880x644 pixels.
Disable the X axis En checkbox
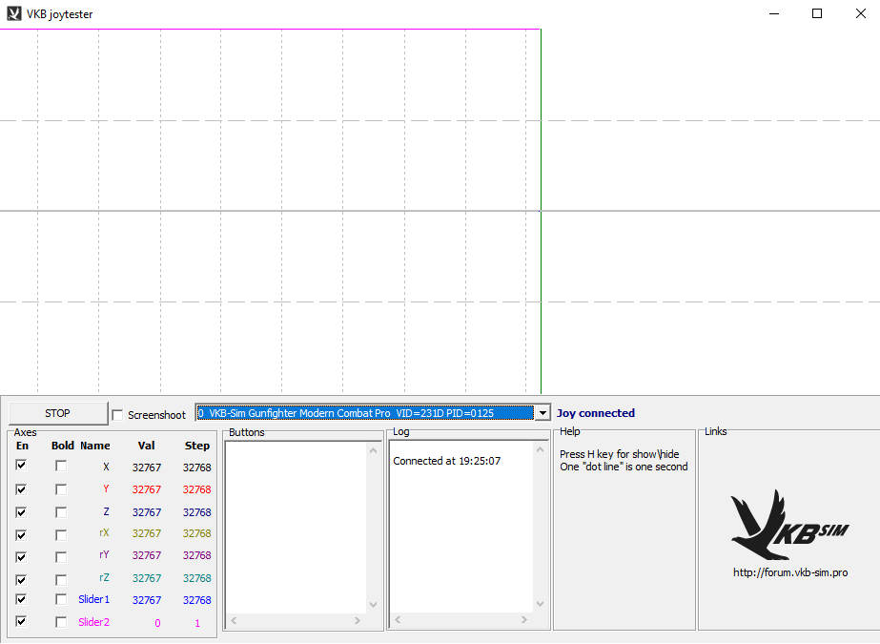tap(21, 466)
